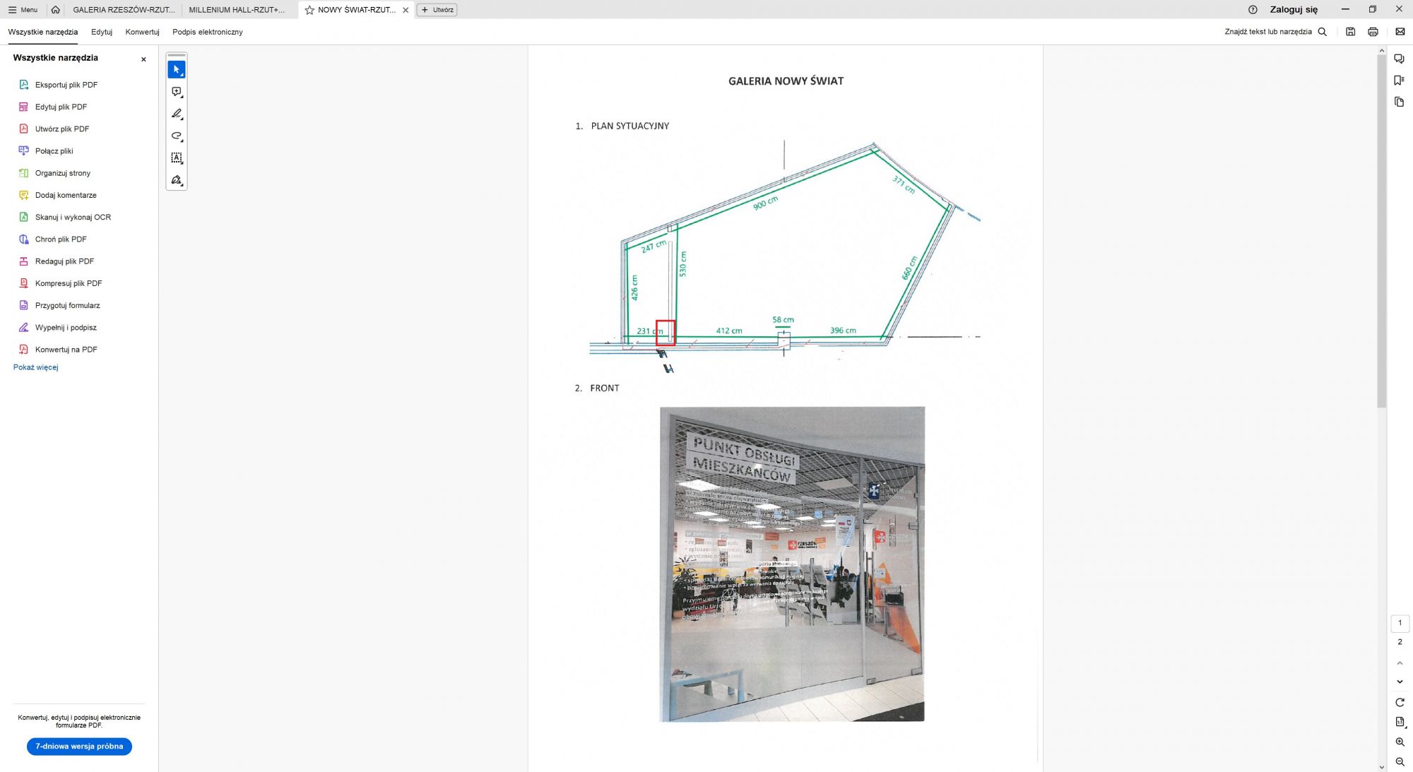
Task: Go to previous page with up chevron
Action: (1400, 663)
